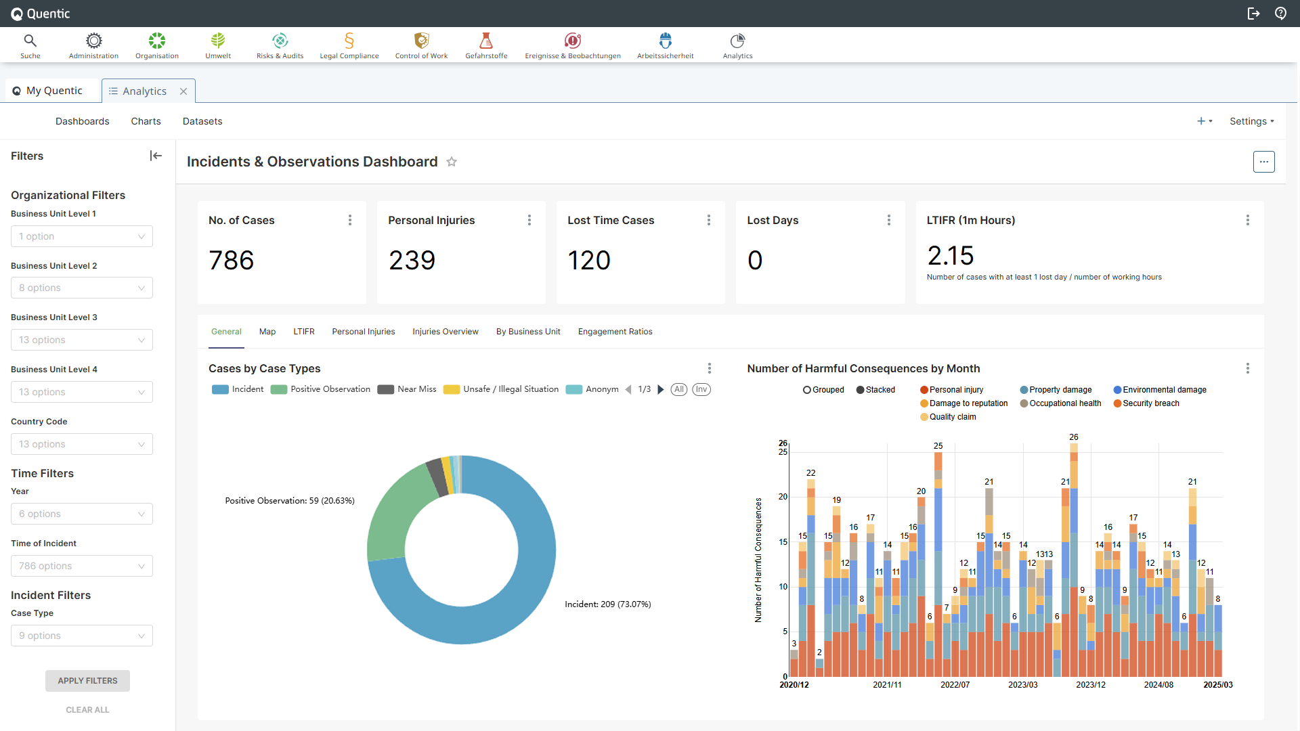
Task: Open the Suche search icon
Action: pos(30,45)
